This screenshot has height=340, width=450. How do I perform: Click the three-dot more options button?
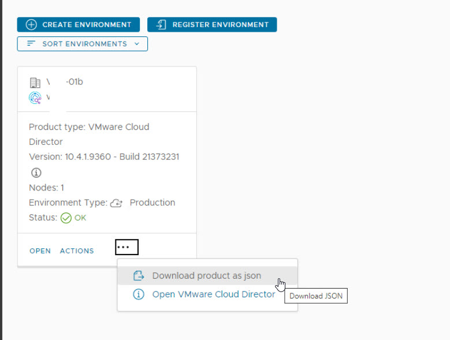click(x=127, y=247)
